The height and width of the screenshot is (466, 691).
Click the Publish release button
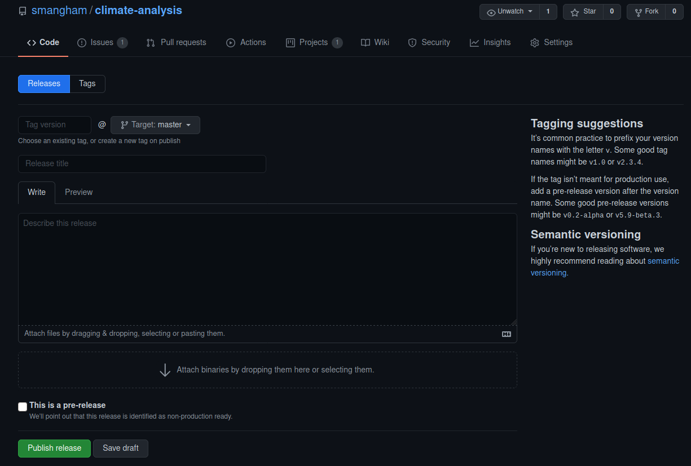click(54, 449)
